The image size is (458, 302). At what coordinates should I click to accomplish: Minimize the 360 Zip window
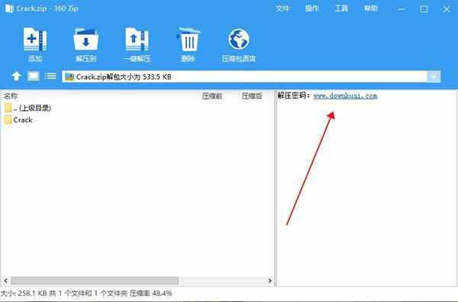tap(402, 9)
